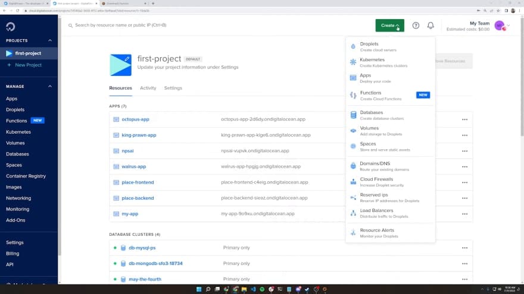This screenshot has height=294, width=524.
Task: Click the Cloud Firewalls icon in Create menu
Action: point(353,182)
